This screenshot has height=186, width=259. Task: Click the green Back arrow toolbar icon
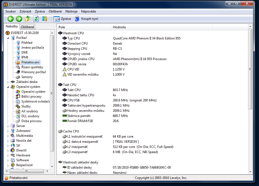pos(11,19)
